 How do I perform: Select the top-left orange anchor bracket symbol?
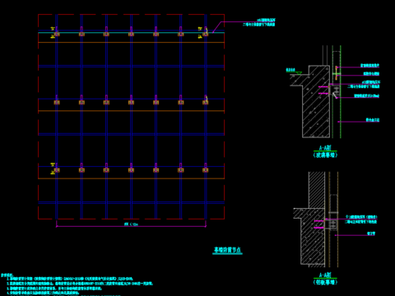[57, 34]
